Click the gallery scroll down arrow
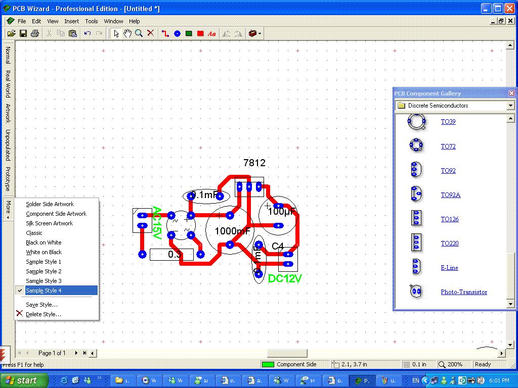518x388 pixels. click(x=510, y=304)
